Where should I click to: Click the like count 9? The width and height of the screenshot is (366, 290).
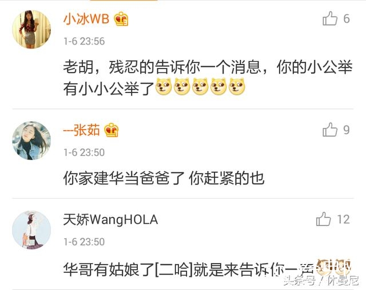click(347, 130)
